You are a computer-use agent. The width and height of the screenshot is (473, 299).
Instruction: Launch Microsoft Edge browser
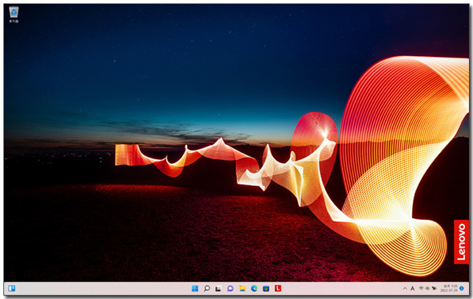coord(254,288)
